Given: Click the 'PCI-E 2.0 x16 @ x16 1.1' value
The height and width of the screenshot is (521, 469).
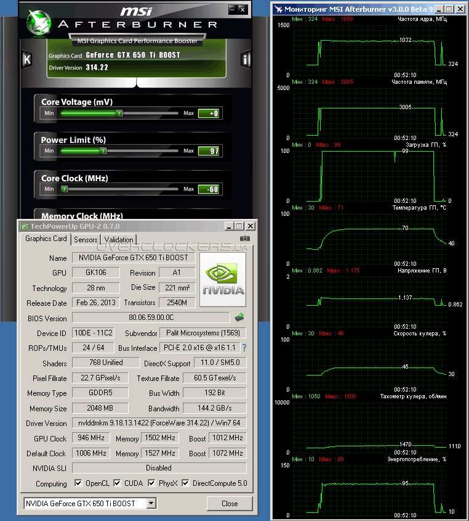Looking at the screenshot, I should [x=199, y=348].
